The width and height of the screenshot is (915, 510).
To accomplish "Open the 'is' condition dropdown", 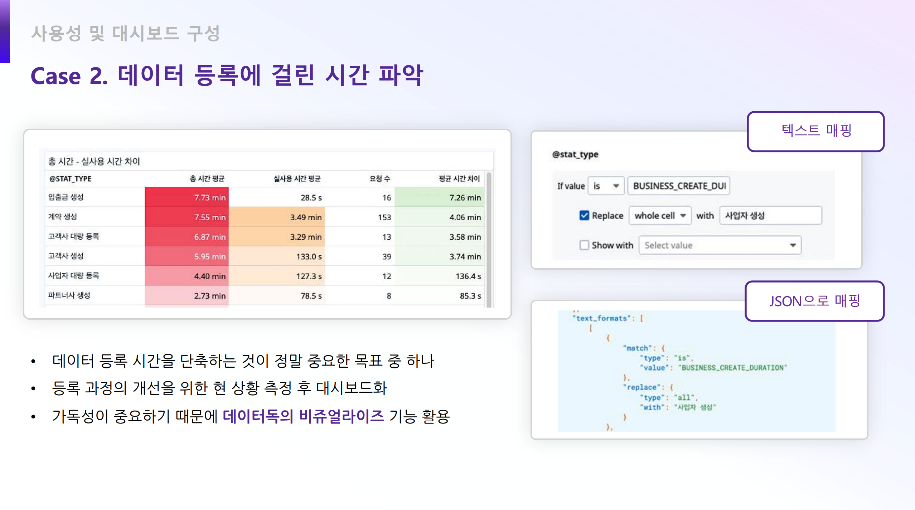I will [x=606, y=186].
